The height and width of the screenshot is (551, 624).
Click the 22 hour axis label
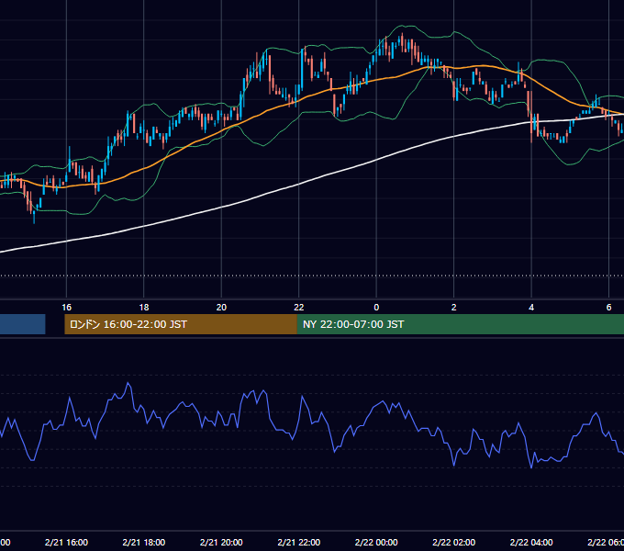click(x=299, y=308)
